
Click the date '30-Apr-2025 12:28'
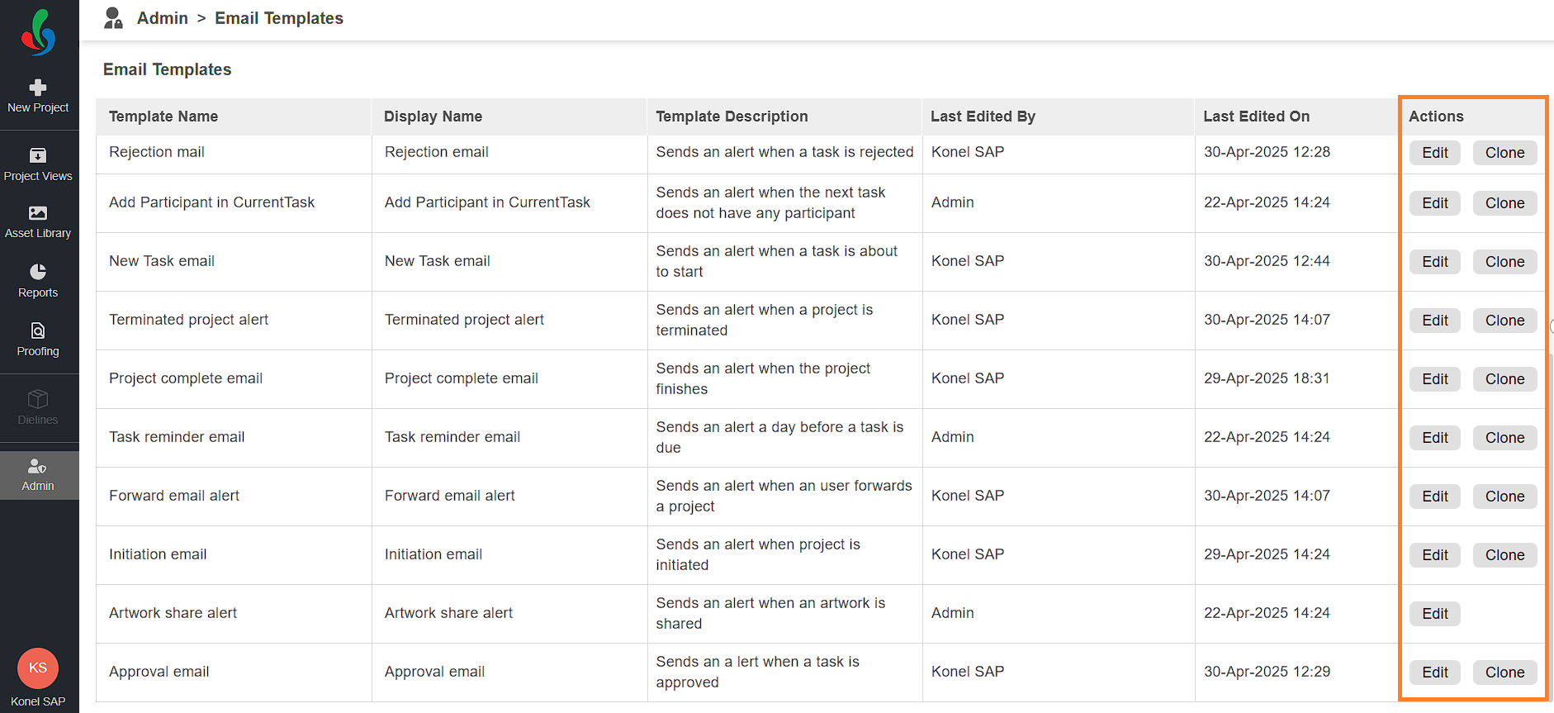1267,152
